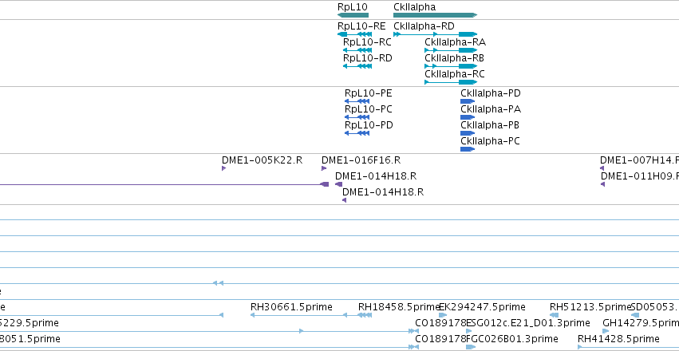
Task: Click the CkIIalpha gene label
Action: [x=414, y=7]
